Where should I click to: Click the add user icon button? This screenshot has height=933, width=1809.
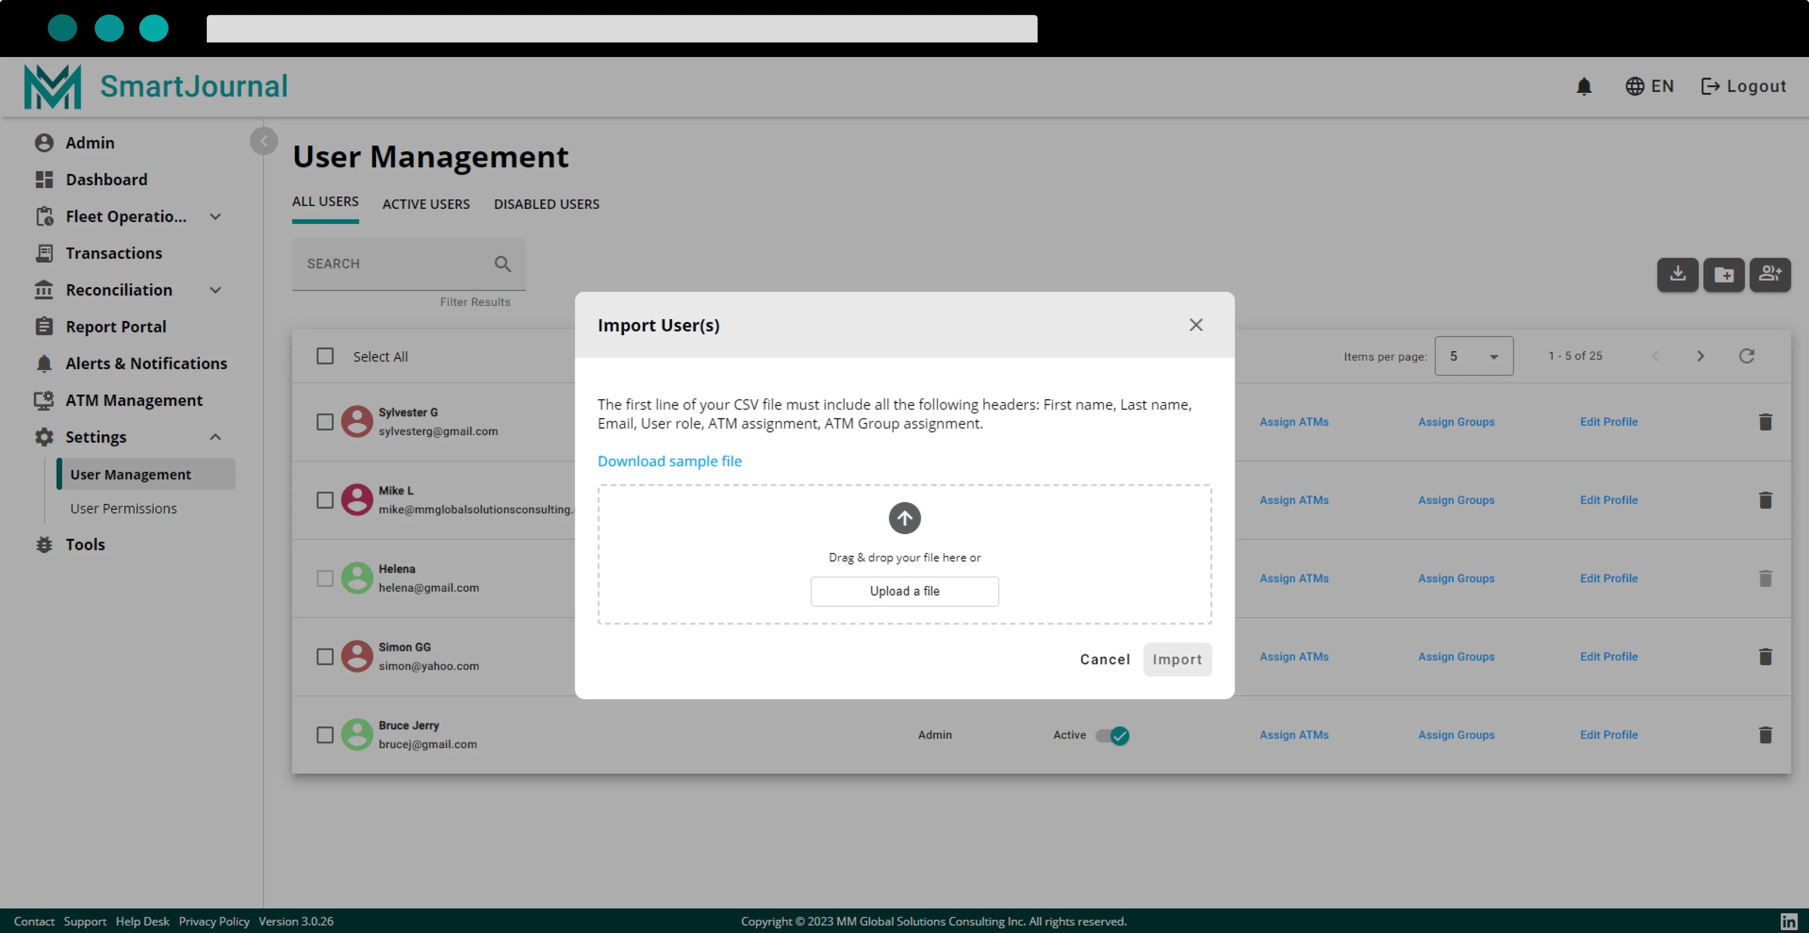click(x=1770, y=274)
